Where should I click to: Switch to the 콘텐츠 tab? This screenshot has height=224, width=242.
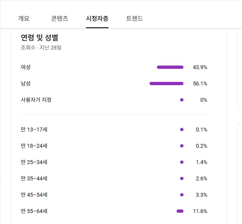click(60, 18)
